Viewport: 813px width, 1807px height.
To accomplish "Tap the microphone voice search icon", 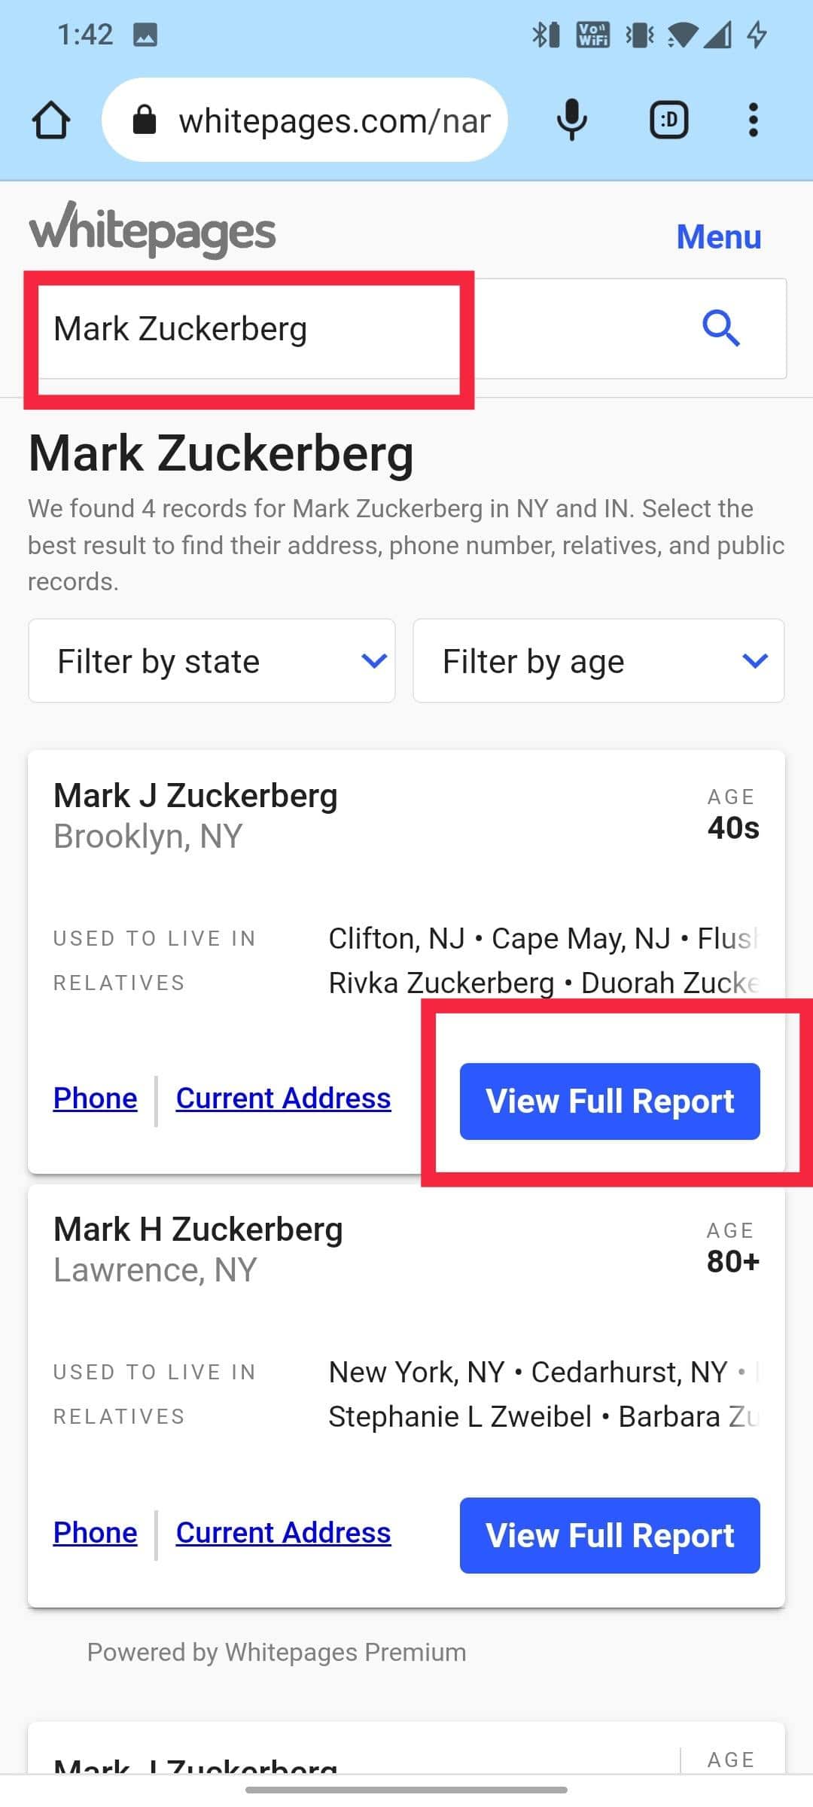I will tap(571, 120).
